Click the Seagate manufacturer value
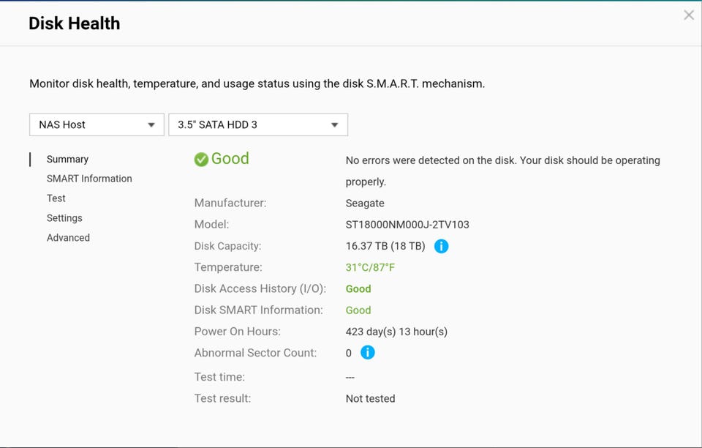702x448 pixels. [365, 204]
